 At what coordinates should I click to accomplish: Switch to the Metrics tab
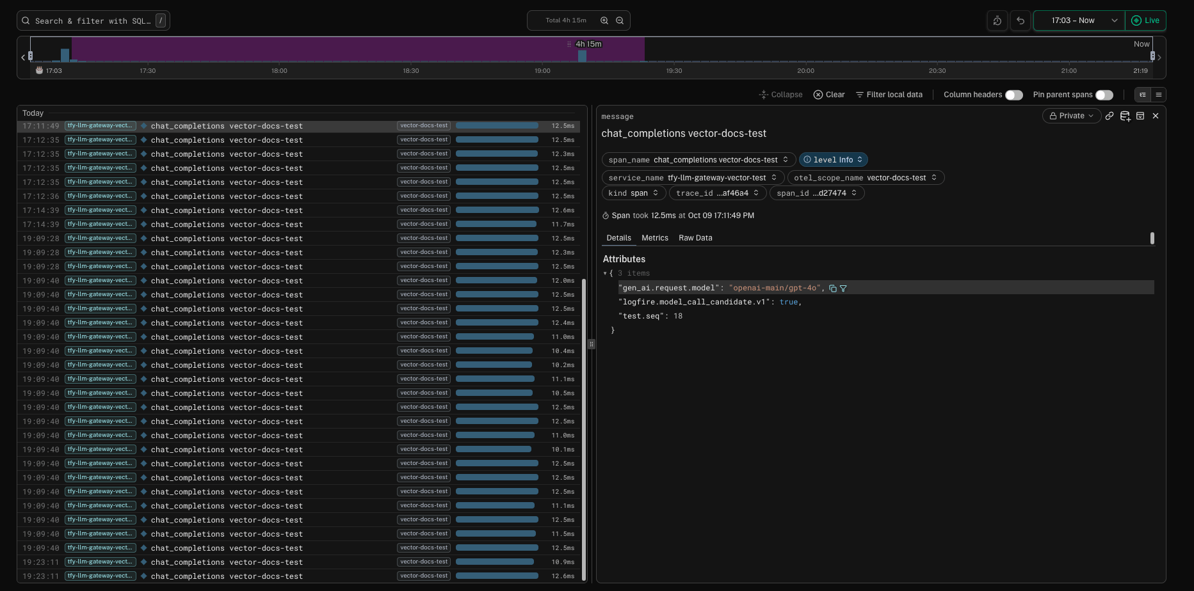tap(655, 238)
